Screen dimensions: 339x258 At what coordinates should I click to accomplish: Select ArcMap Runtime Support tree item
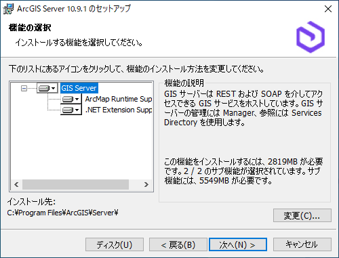click(119, 99)
